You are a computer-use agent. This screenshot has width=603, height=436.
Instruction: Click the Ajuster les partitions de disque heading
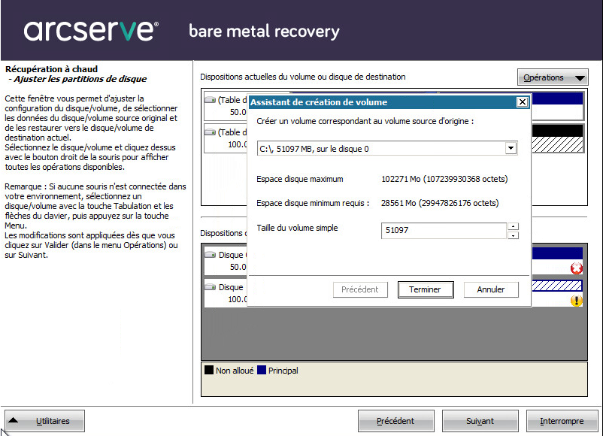80,79
